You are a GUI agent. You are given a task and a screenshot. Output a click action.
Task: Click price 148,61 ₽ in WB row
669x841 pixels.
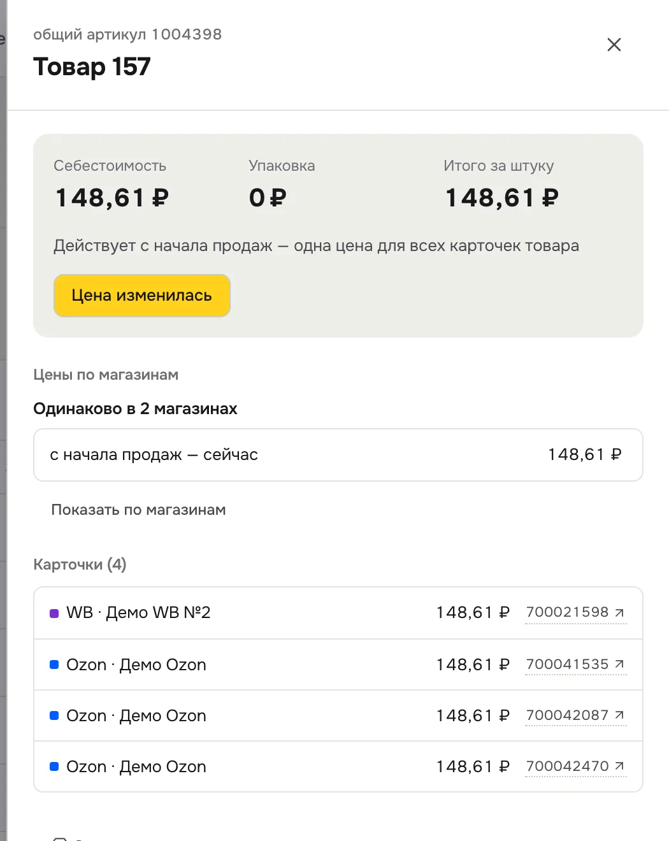[x=473, y=613]
